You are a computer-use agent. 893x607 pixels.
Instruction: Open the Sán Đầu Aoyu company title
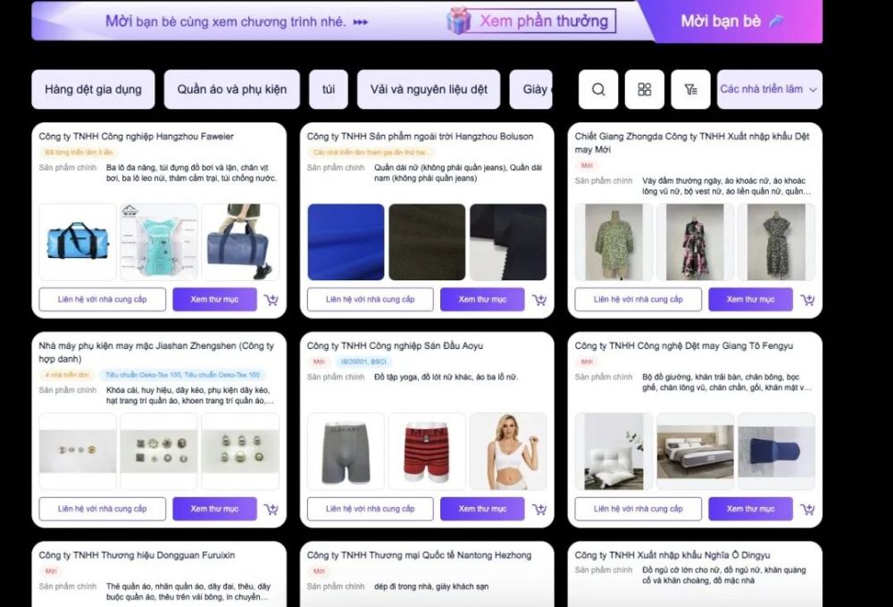coord(395,345)
